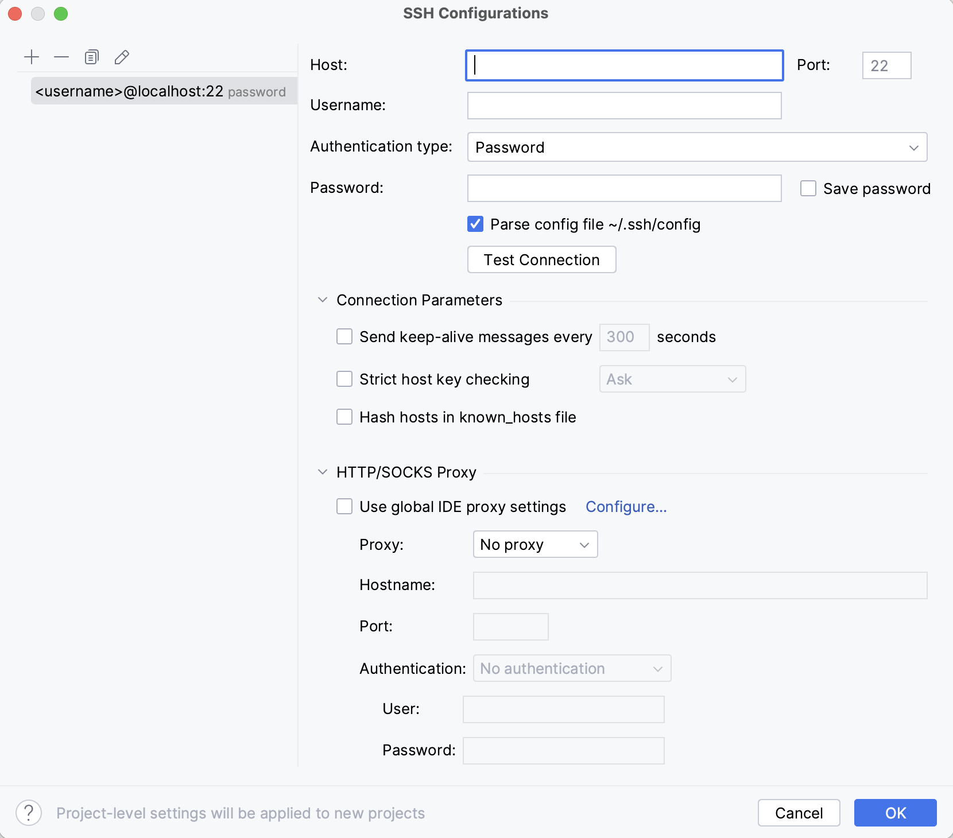
Task: Disable Parse config file ~/.ssh/config
Action: pos(475,224)
